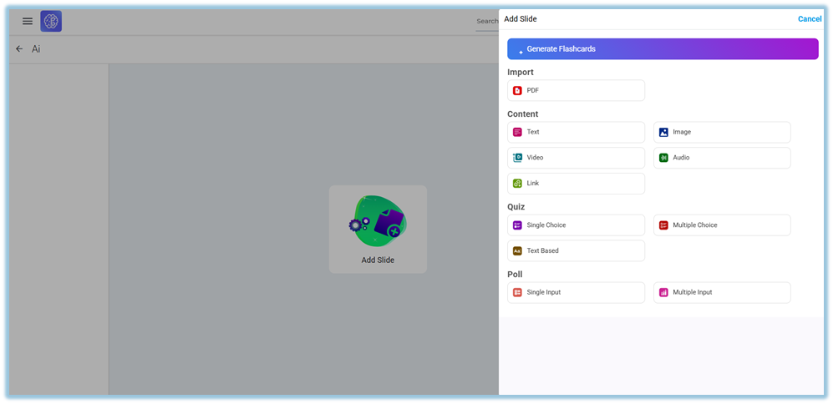Select the Image content icon
Image resolution: width=833 pixels, height=404 pixels.
[x=663, y=132]
